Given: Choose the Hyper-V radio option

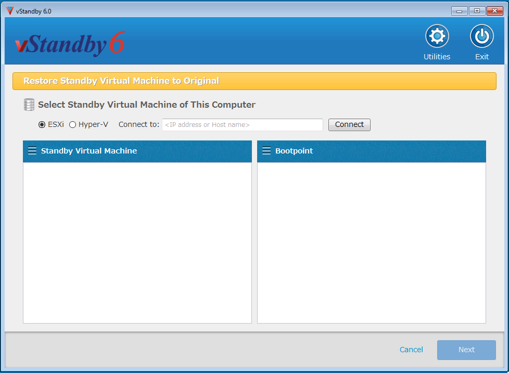Looking at the screenshot, I should click(73, 125).
